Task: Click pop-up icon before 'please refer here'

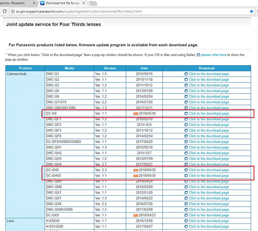Action: coord(199,55)
